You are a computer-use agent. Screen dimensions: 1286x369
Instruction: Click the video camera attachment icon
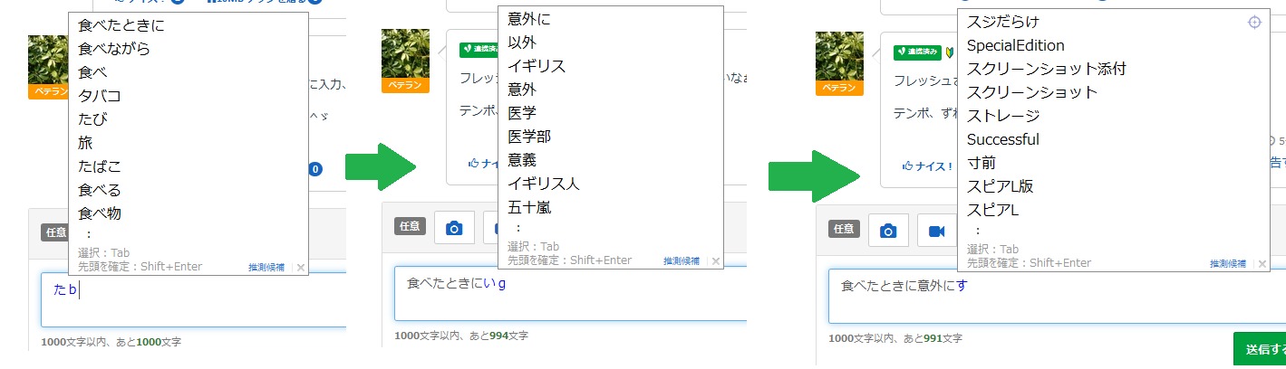coord(937,232)
